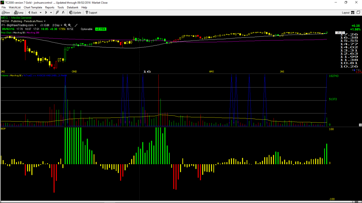Click the magenta MovAvg 200 legend label

(x=33, y=33)
